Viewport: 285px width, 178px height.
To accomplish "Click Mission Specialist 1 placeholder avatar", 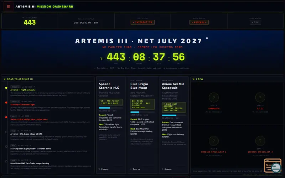I will point(213,141).
